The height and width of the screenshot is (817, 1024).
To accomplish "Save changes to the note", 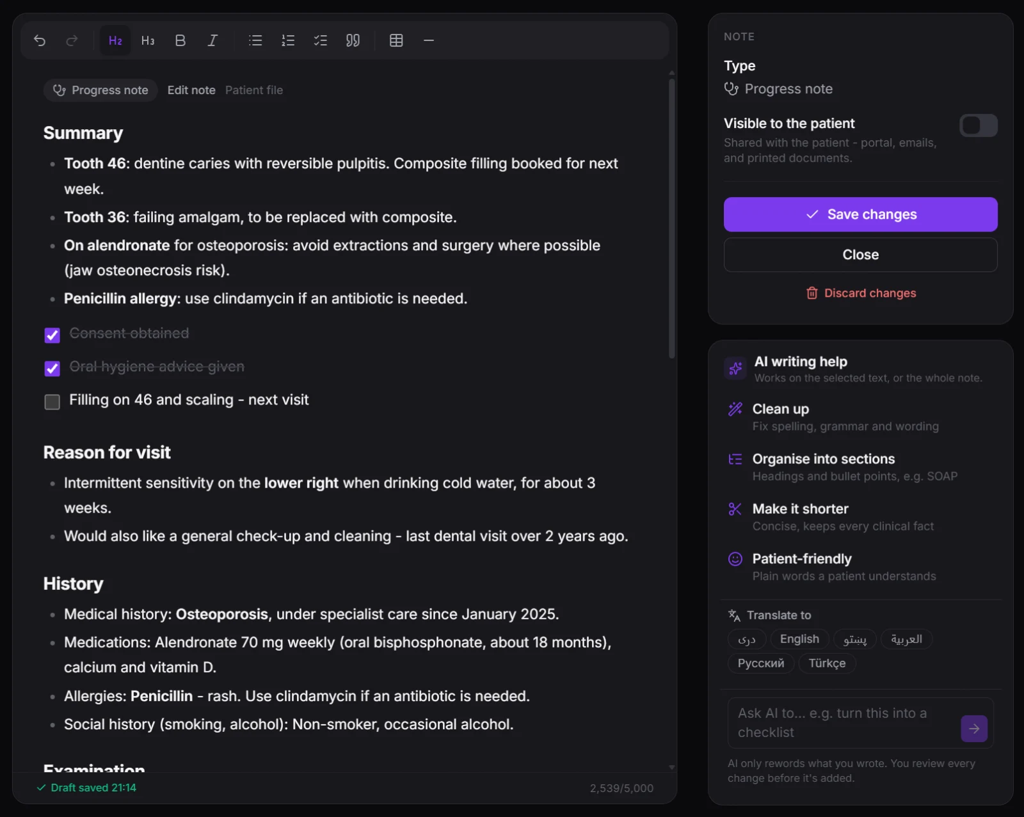I will click(x=860, y=214).
